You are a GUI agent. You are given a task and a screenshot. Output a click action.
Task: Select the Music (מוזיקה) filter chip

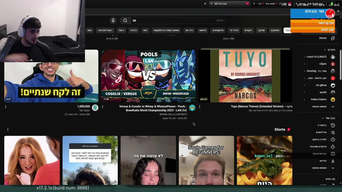(x=261, y=30)
